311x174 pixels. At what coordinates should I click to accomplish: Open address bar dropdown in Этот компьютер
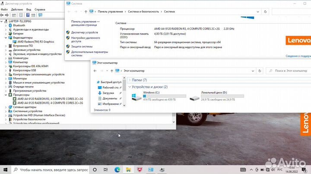253,71
